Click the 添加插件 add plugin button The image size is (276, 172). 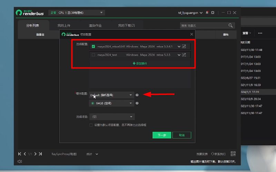(x=140, y=64)
